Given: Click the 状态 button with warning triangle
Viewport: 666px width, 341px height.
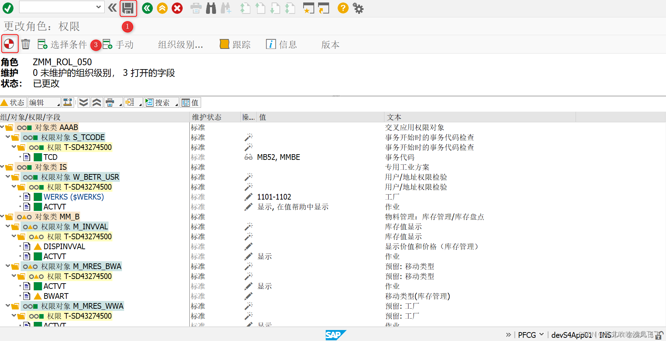Looking at the screenshot, I should (x=13, y=102).
